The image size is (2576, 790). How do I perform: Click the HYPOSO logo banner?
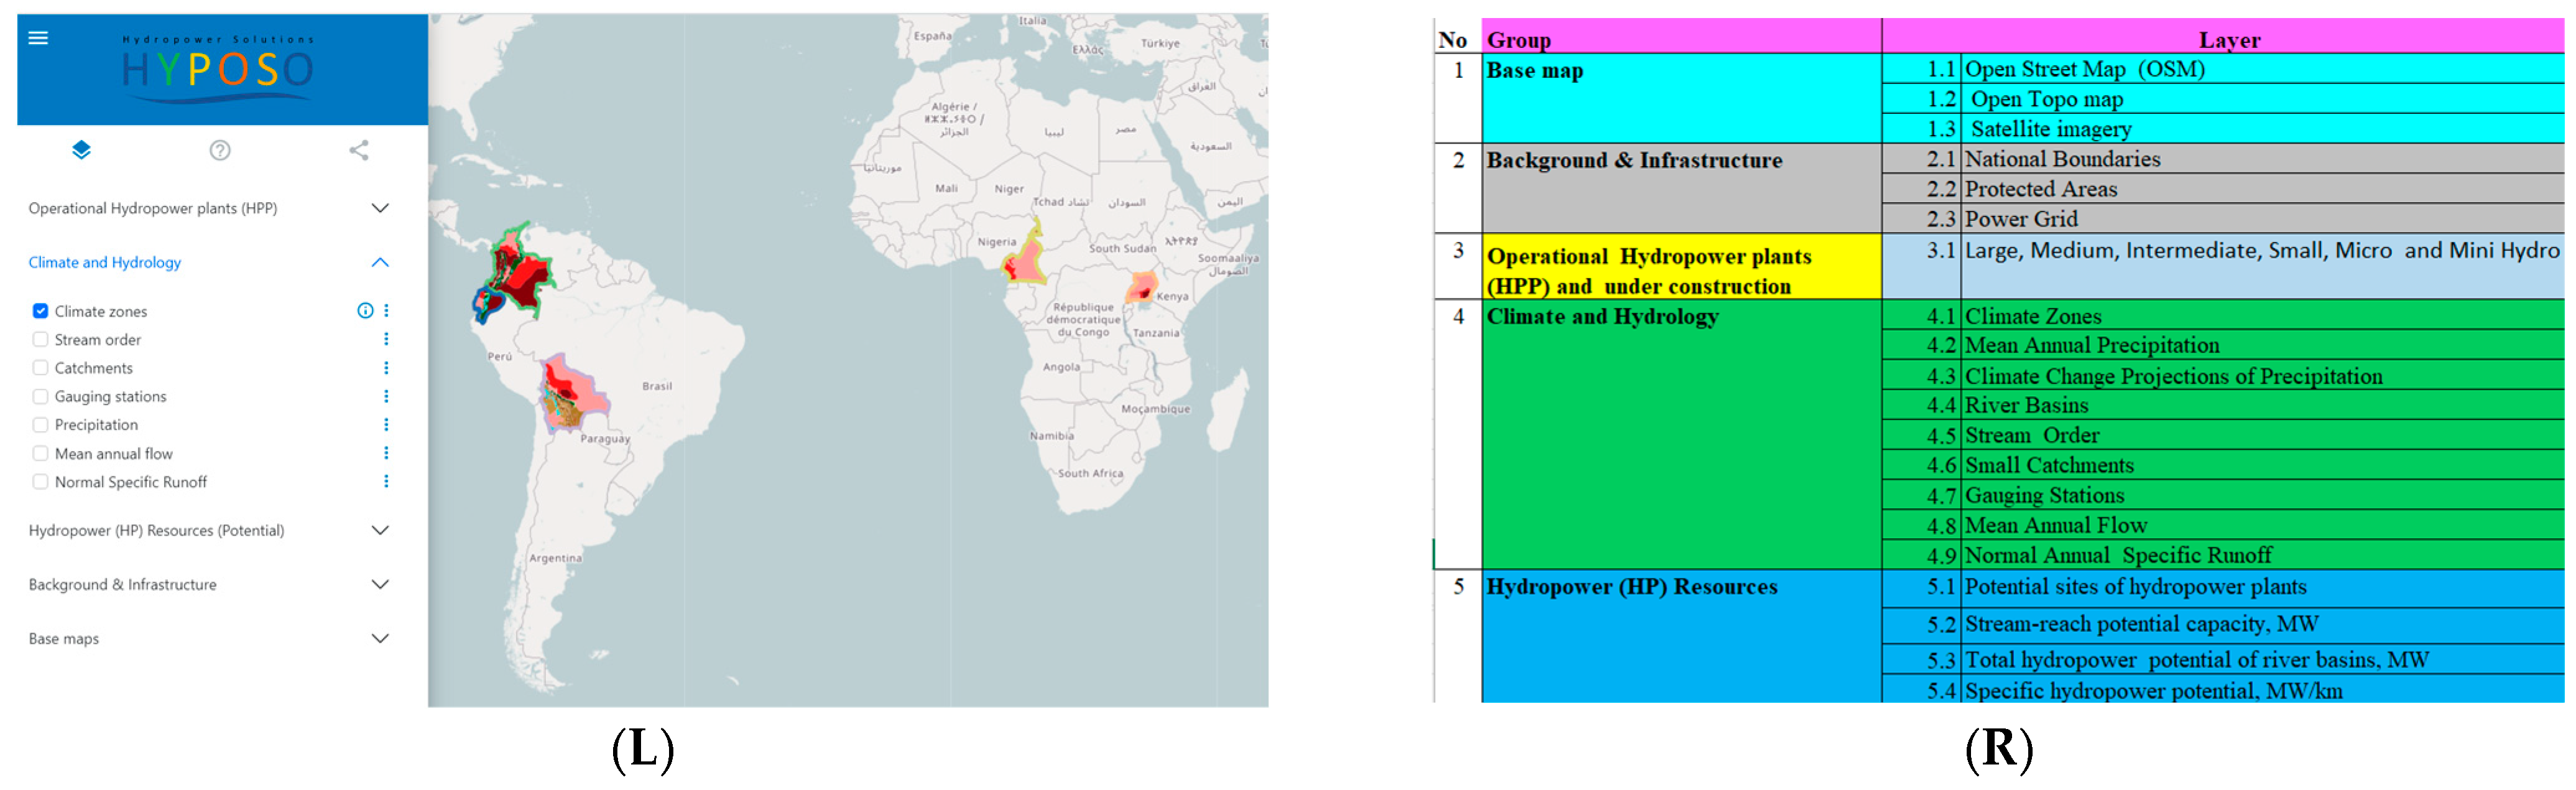coord(218,68)
